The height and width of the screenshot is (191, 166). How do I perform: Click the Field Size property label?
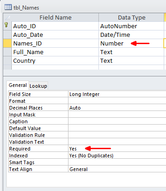[x=38, y=94]
